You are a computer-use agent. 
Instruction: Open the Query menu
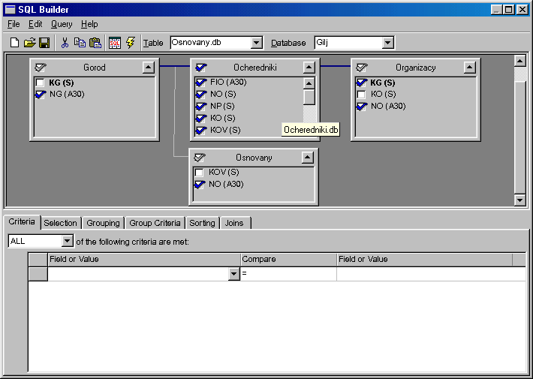pyautogui.click(x=62, y=24)
